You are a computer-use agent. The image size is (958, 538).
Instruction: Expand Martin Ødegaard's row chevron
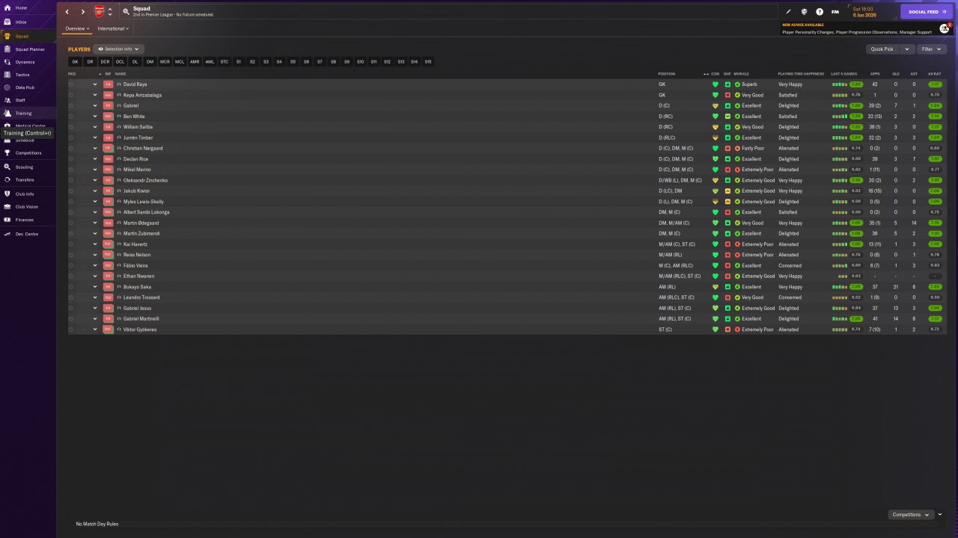pos(95,223)
